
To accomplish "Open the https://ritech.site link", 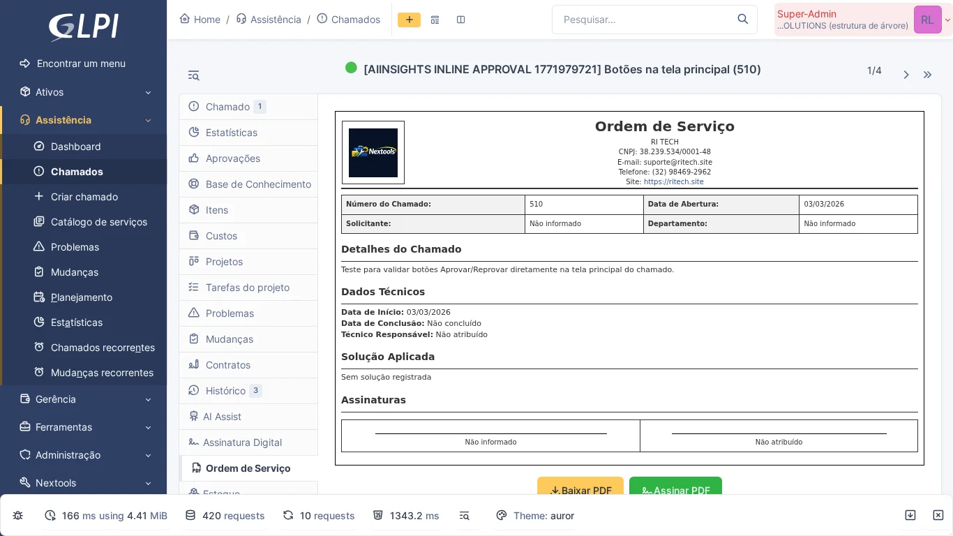I will coord(673,181).
